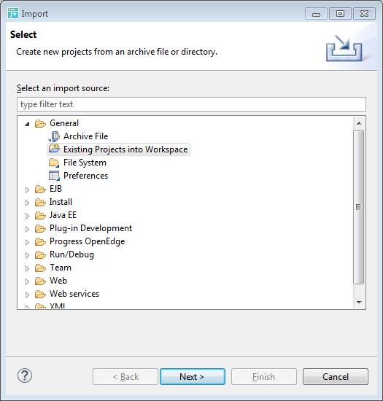Select the Install tree item

(61, 202)
